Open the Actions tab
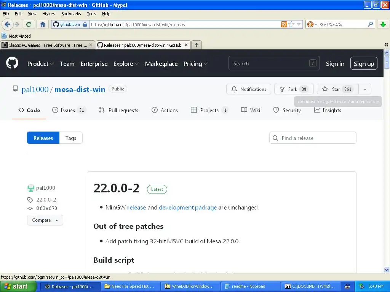 (x=165, y=110)
